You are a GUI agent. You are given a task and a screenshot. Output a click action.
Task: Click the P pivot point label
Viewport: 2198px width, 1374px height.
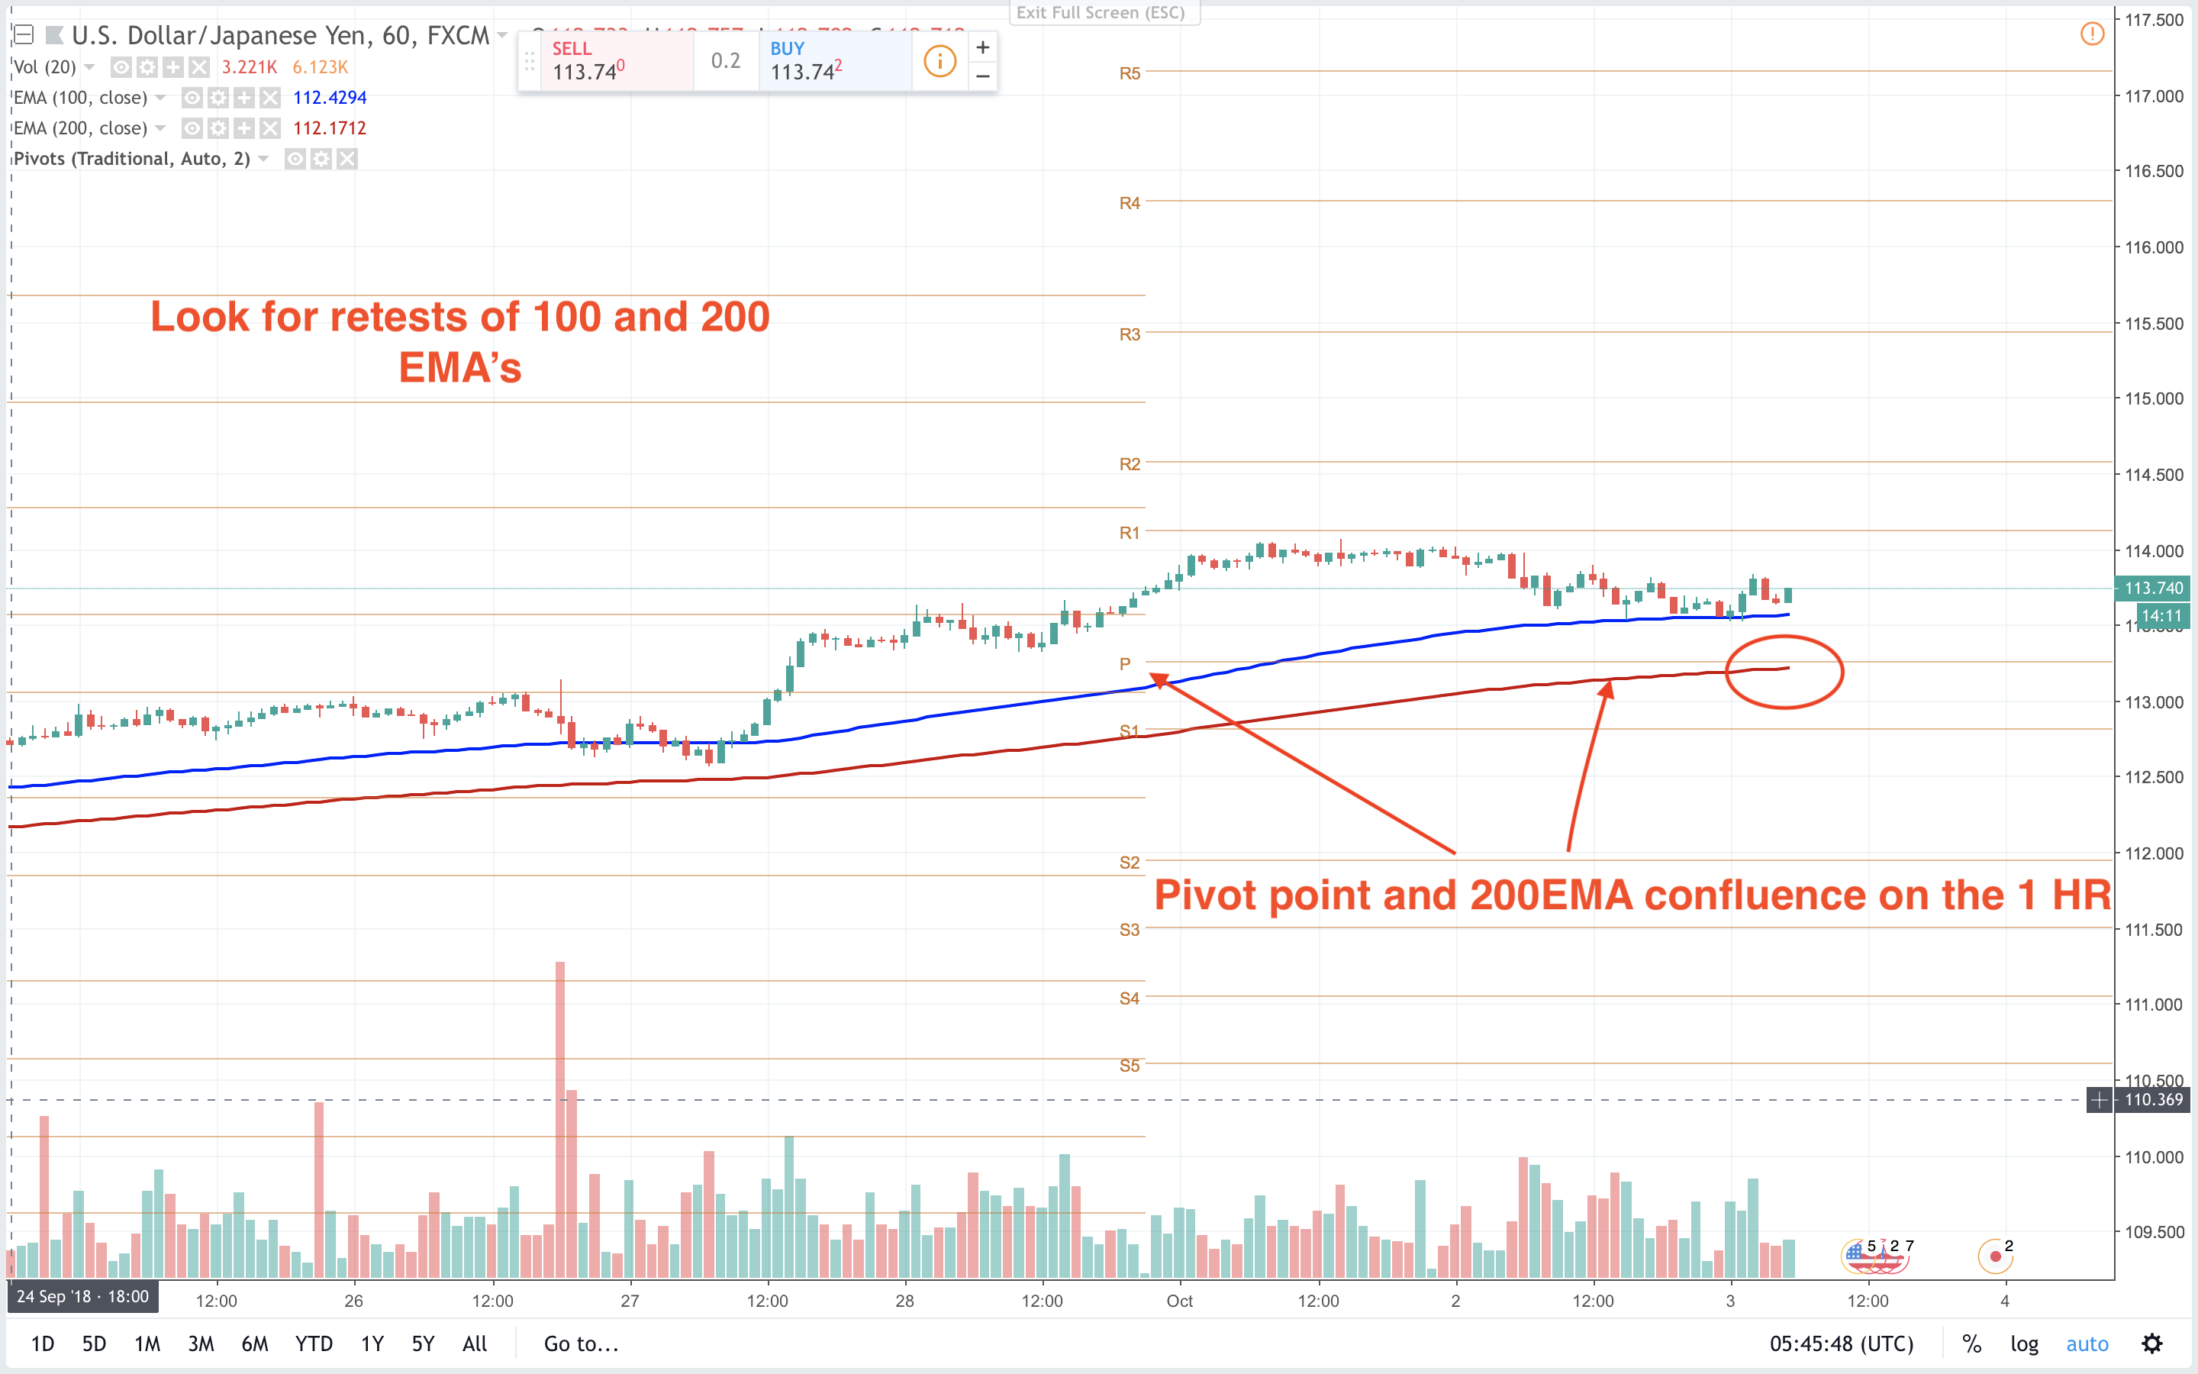(1126, 663)
